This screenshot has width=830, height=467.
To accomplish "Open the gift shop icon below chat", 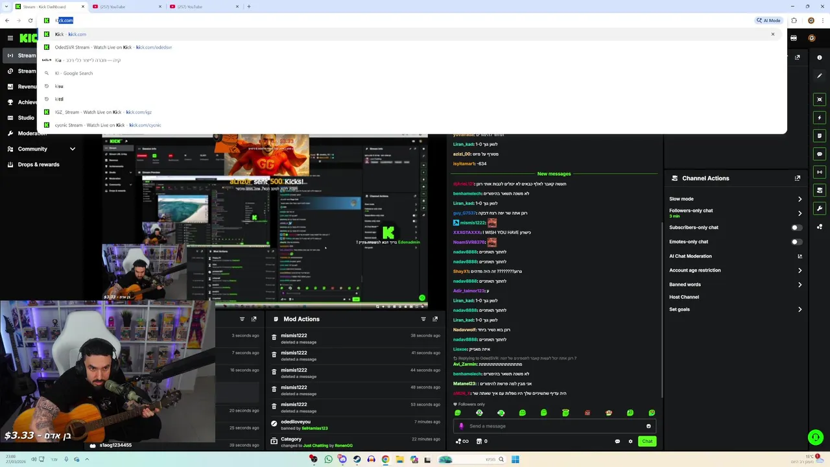I will point(479,441).
